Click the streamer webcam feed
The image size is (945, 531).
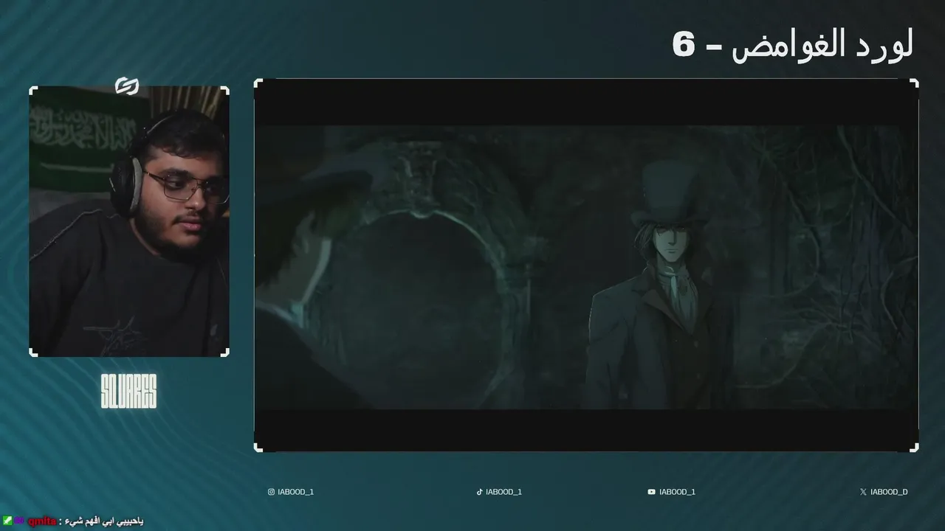point(129,221)
